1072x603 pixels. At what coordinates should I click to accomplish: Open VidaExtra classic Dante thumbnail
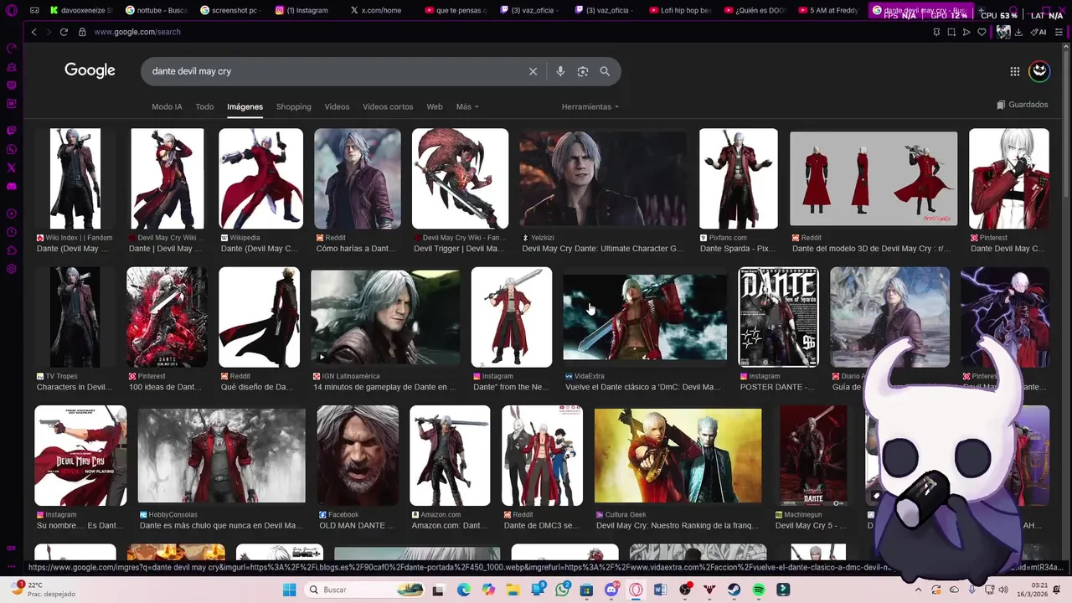point(645,317)
